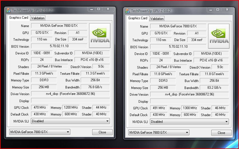239x149 pixels.
Task: Click the '256 MB' memory size in the left window
Action: [x=44, y=87]
